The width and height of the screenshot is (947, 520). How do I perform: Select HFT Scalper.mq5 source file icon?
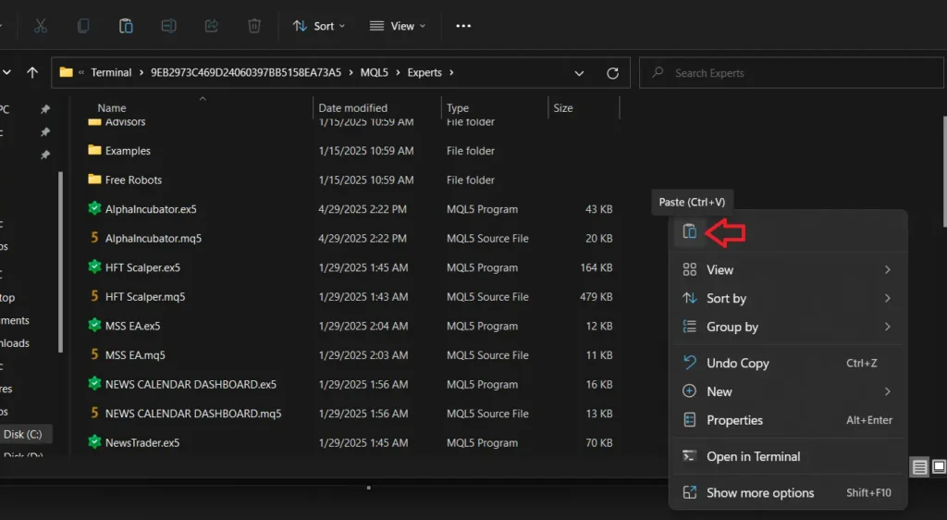click(x=94, y=296)
